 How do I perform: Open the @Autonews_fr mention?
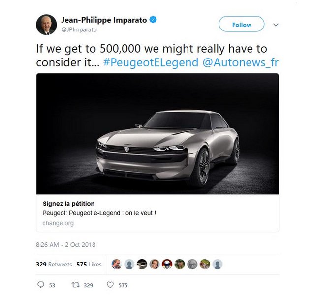click(241, 62)
